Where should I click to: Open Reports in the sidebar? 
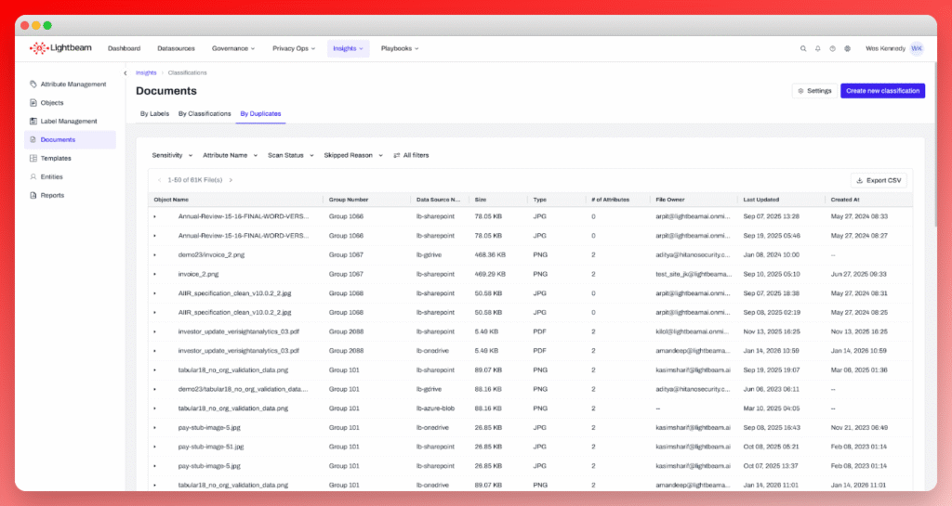click(52, 196)
